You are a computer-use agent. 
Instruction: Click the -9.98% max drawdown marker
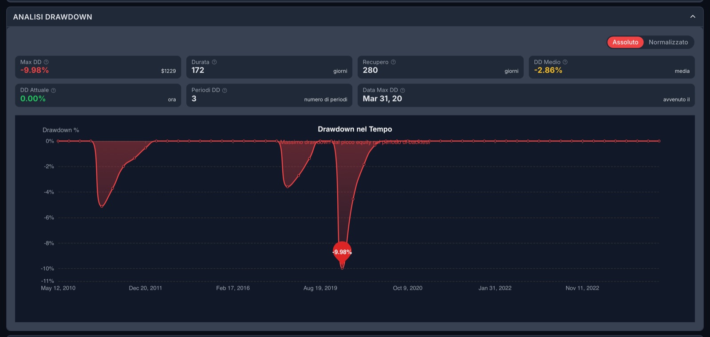pyautogui.click(x=342, y=252)
